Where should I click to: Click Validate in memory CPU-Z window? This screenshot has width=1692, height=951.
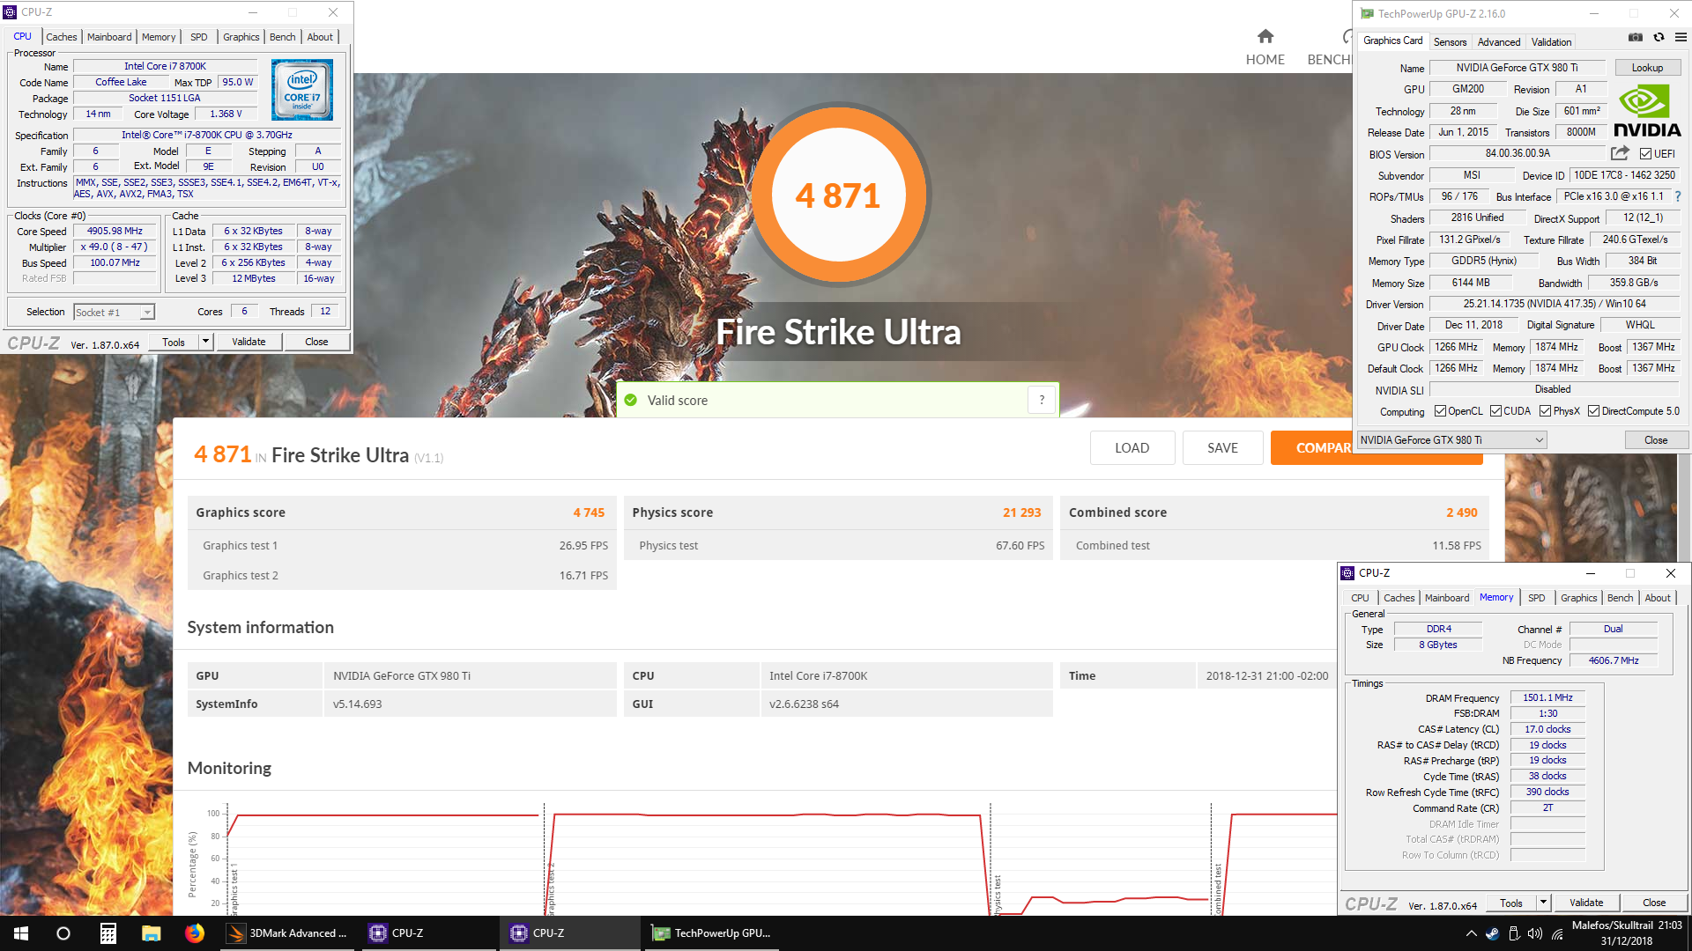pyautogui.click(x=1586, y=903)
